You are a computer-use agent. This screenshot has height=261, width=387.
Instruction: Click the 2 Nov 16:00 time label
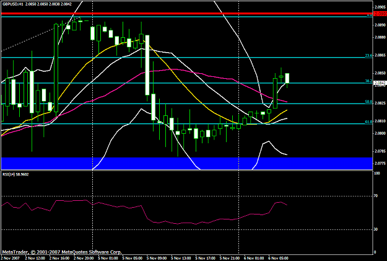coord(59,259)
